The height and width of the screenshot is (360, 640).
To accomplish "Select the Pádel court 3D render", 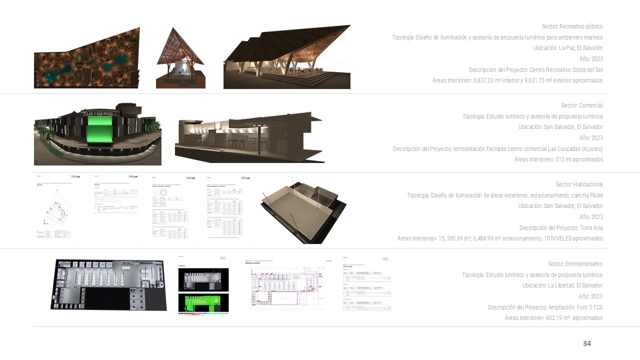I will point(303,210).
